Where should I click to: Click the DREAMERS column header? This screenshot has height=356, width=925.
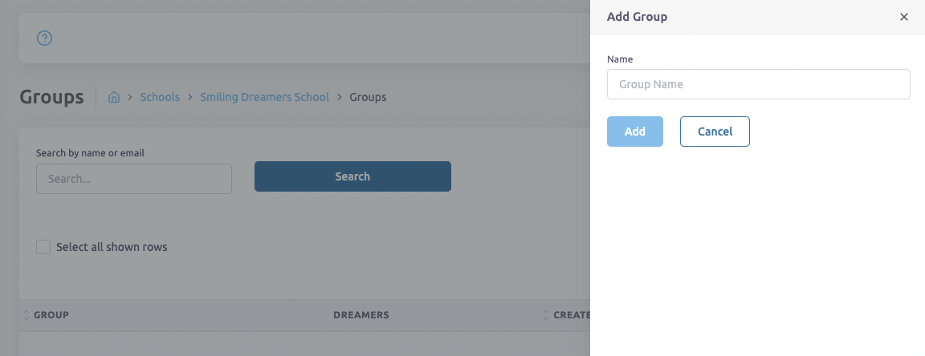[x=361, y=315]
